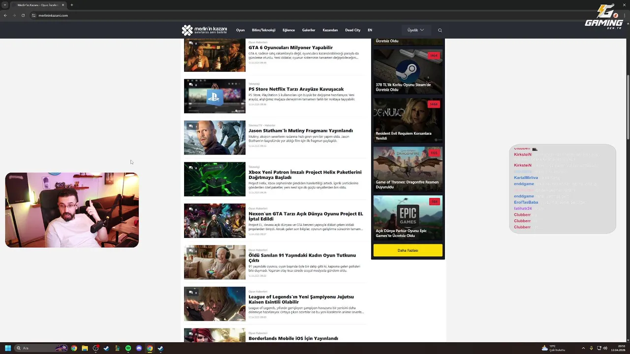
Task: Open the Bilim/Teknoloji menu item
Action: pos(263,30)
